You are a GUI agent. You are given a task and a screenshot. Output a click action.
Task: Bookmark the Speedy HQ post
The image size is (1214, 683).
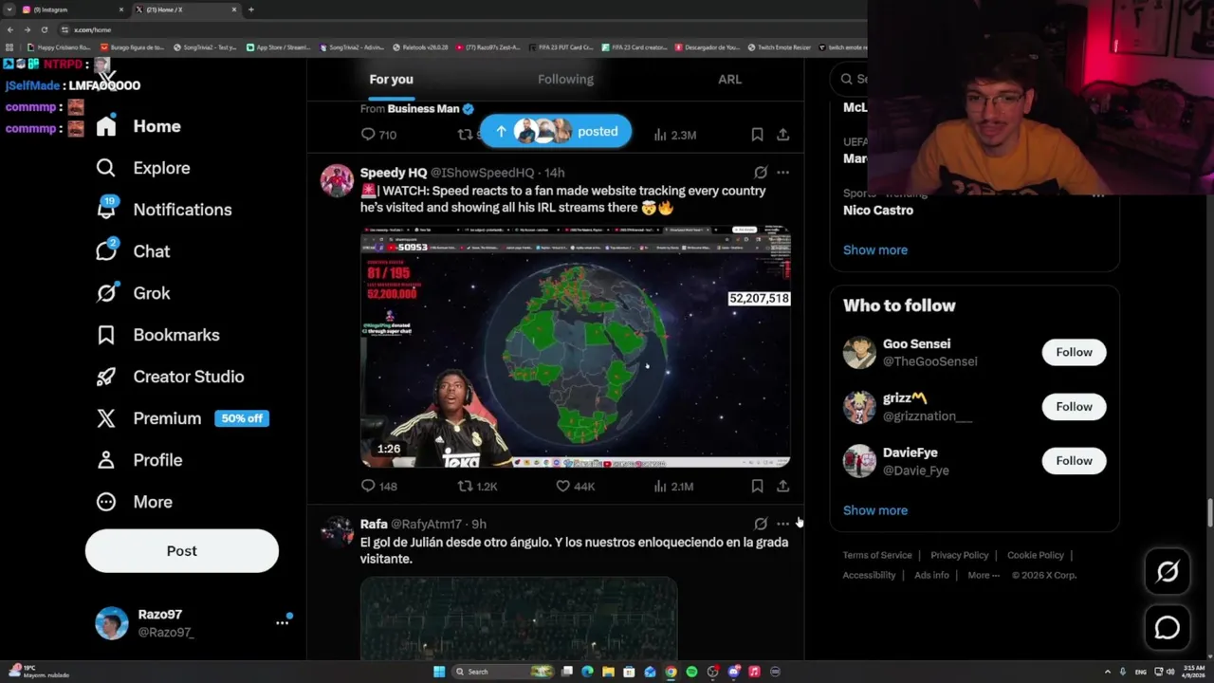point(757,486)
